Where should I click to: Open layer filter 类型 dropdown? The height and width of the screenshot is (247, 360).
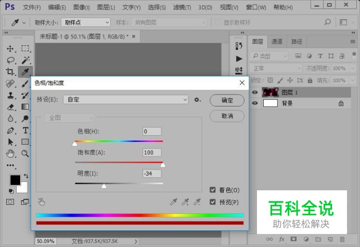pos(268,56)
